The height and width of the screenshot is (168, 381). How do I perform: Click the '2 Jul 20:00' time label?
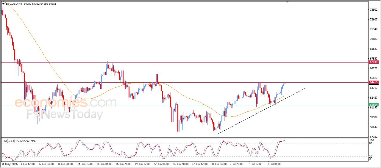[x=237, y=164]
